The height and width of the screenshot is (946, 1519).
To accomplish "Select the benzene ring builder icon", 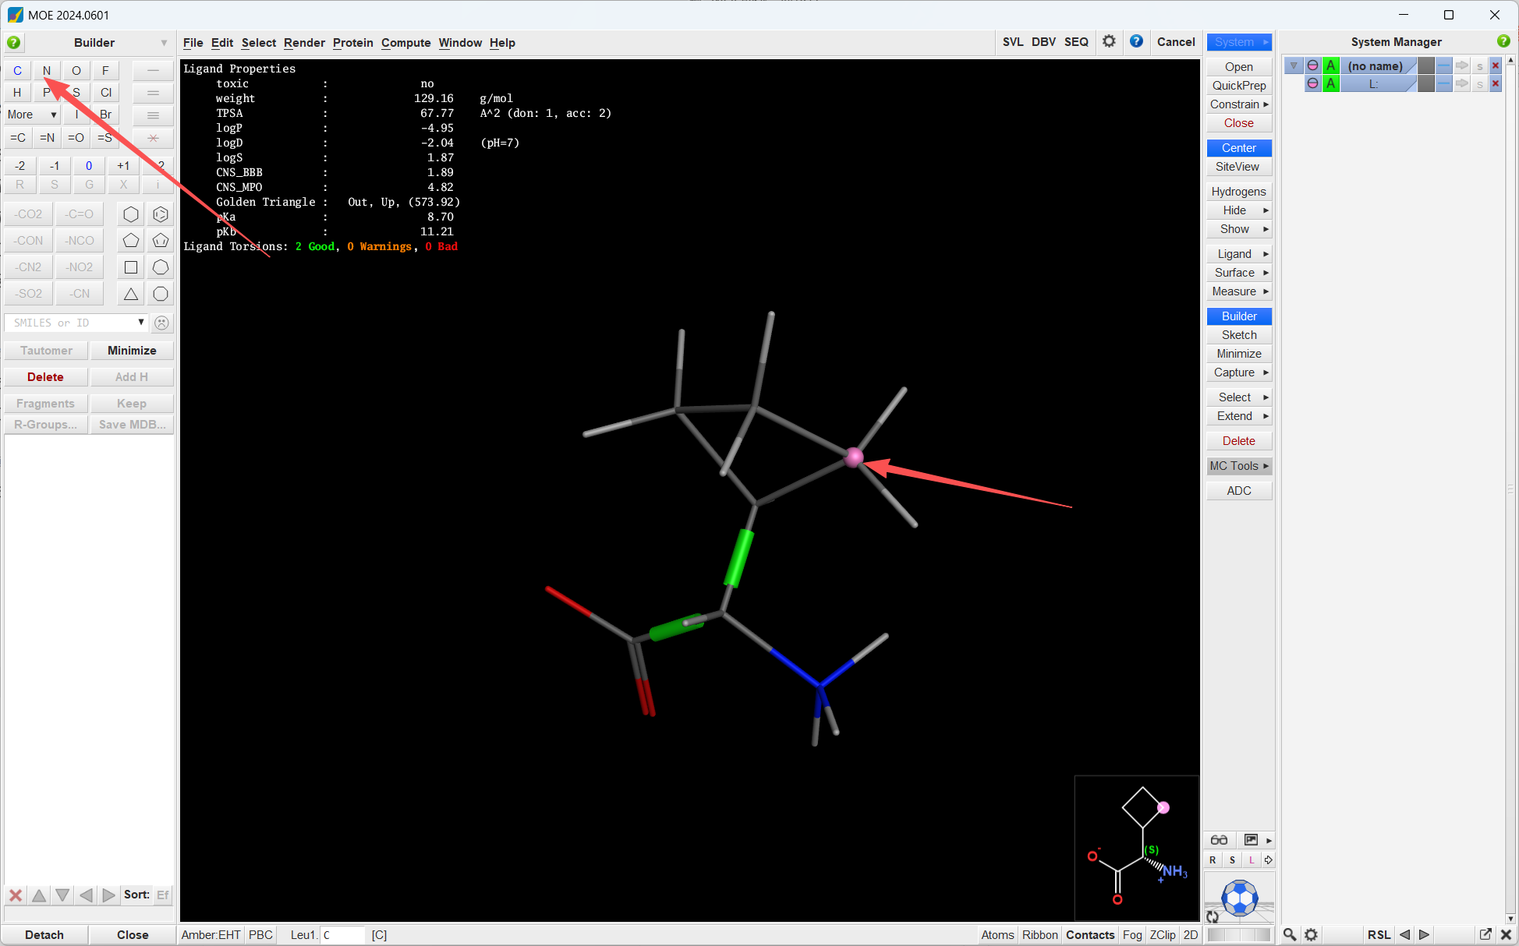I will 161,214.
